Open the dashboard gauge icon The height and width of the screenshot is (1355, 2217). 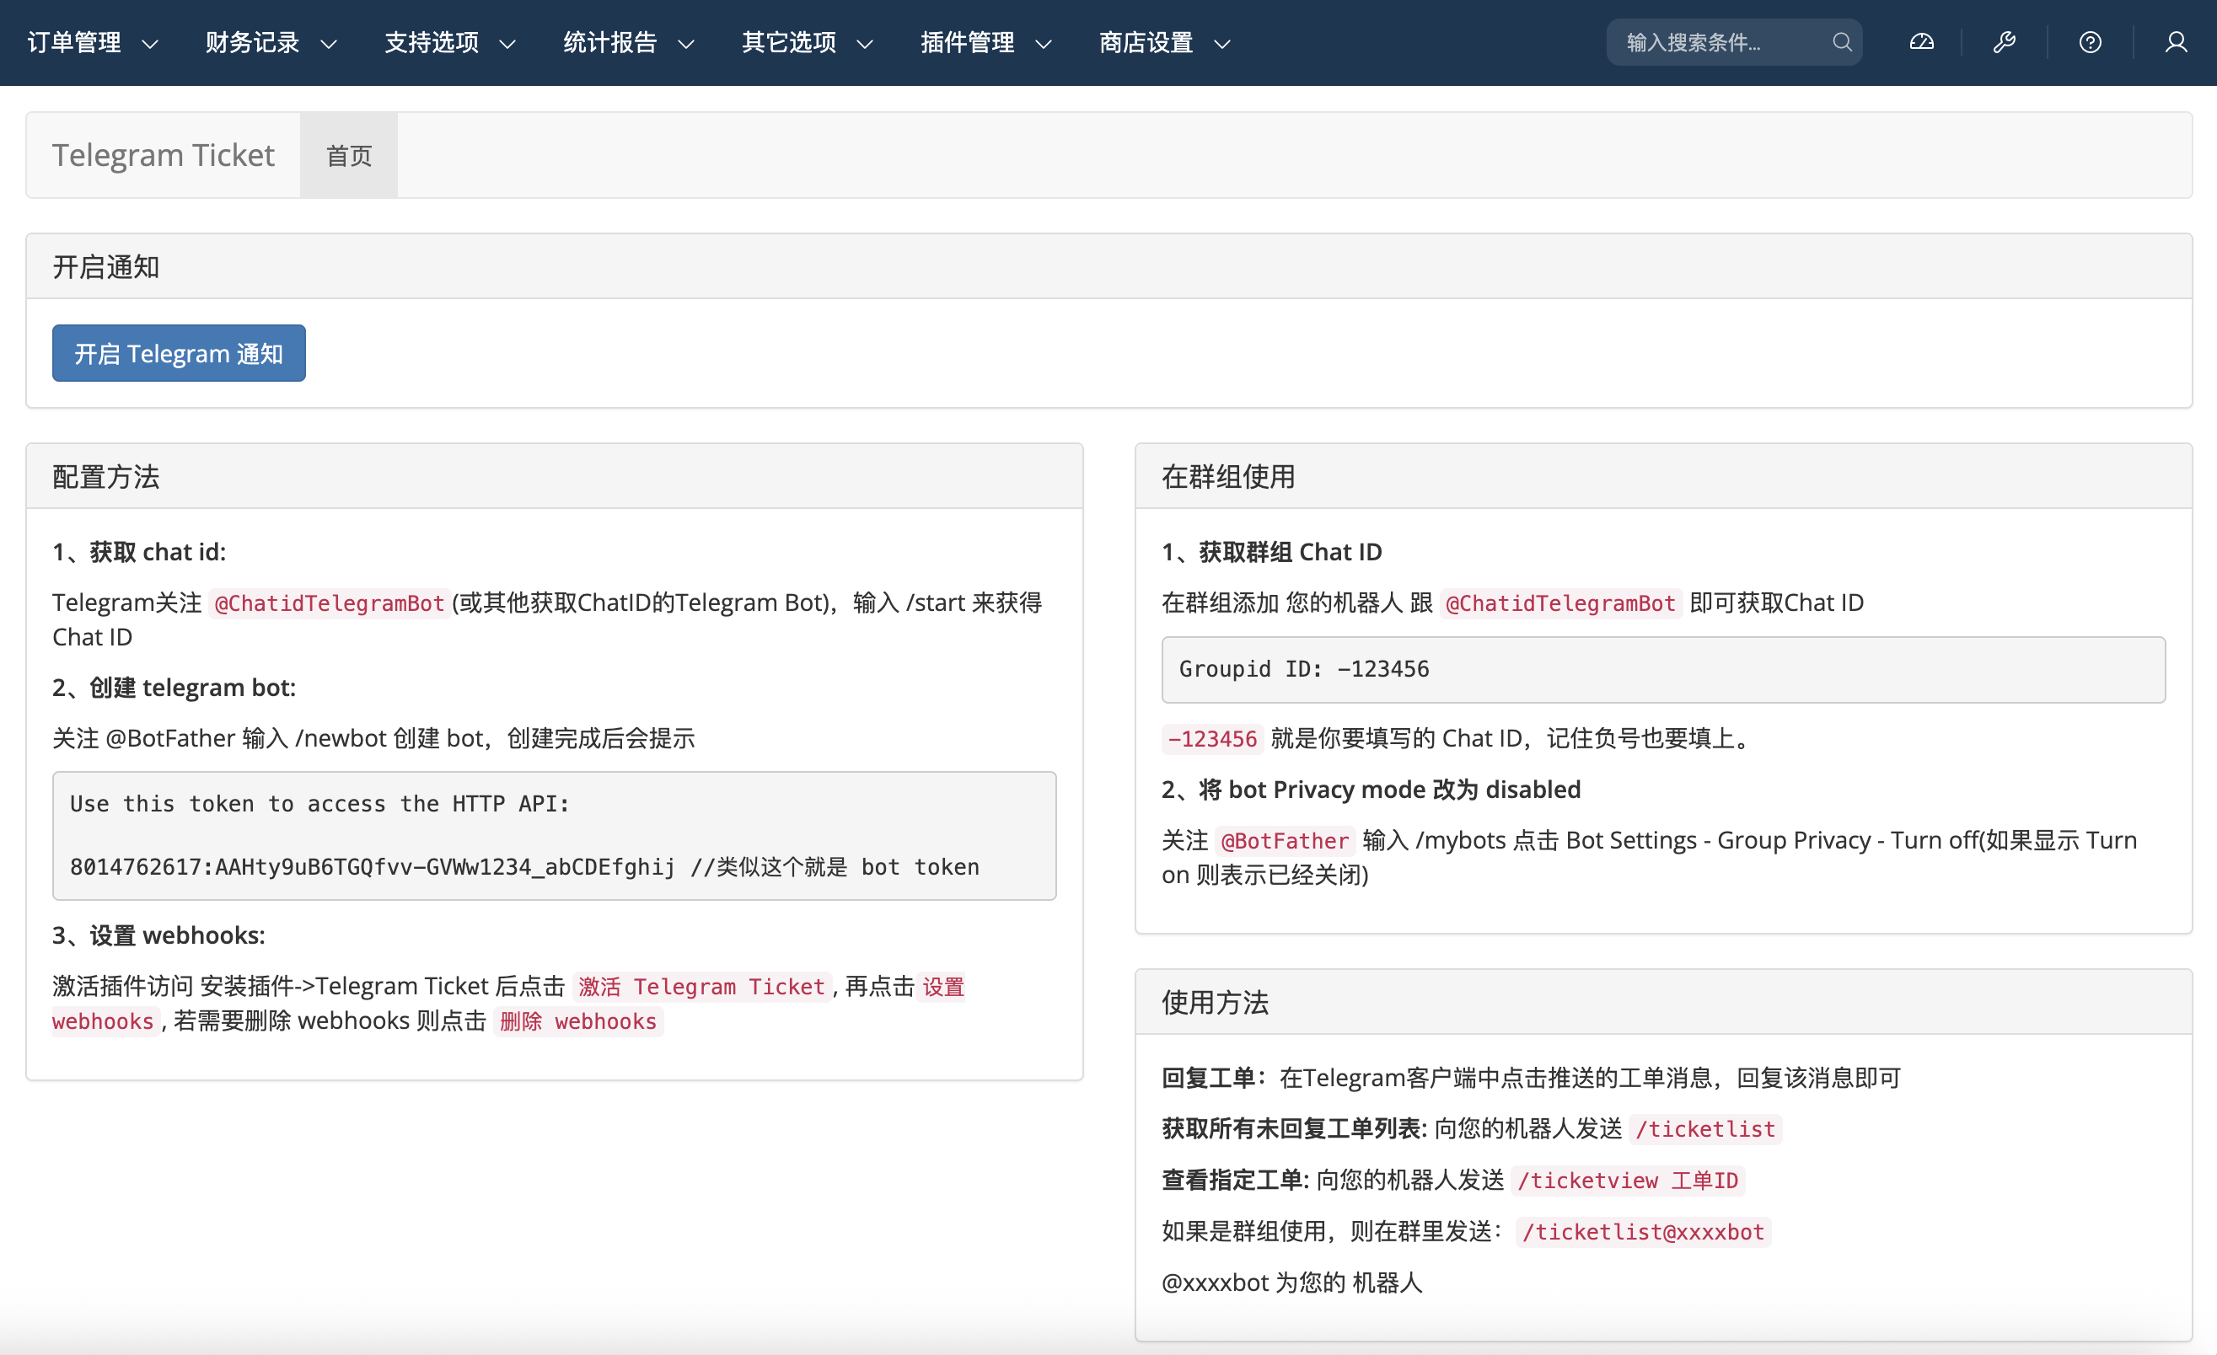(1921, 41)
